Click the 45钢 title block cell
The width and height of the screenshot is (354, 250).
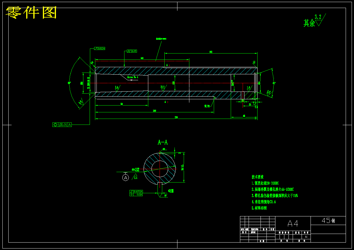328,221
